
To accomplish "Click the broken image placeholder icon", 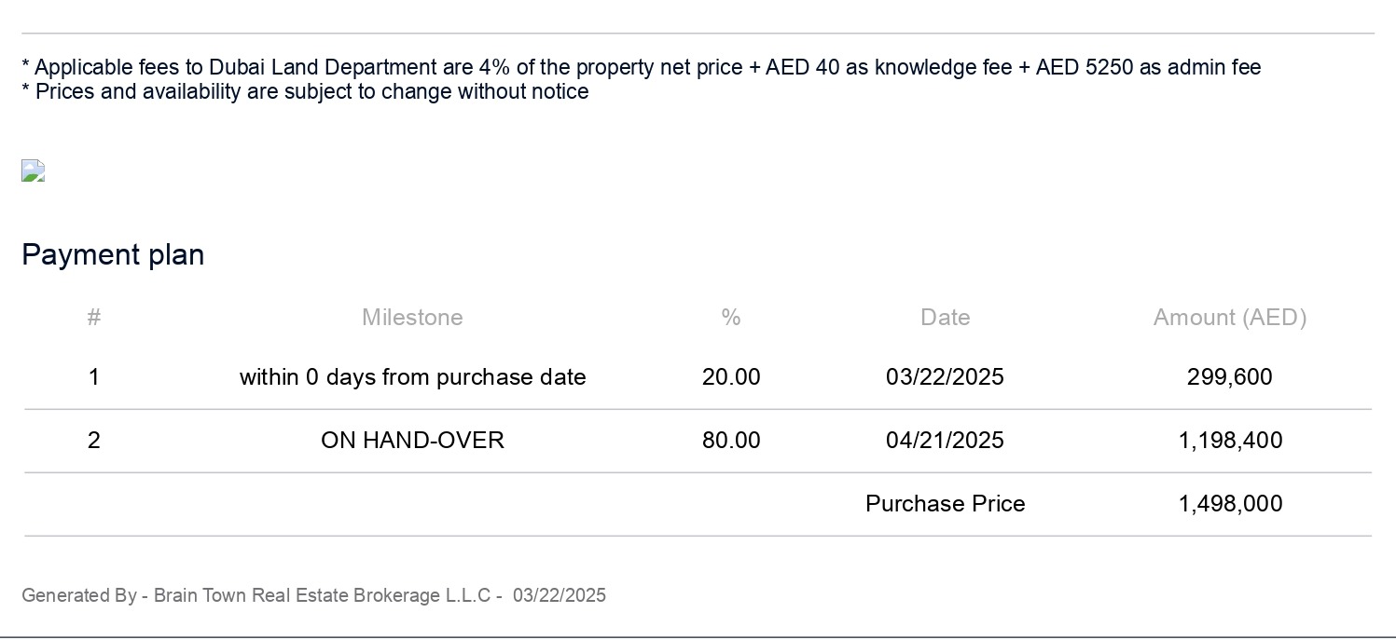I will coord(34,170).
